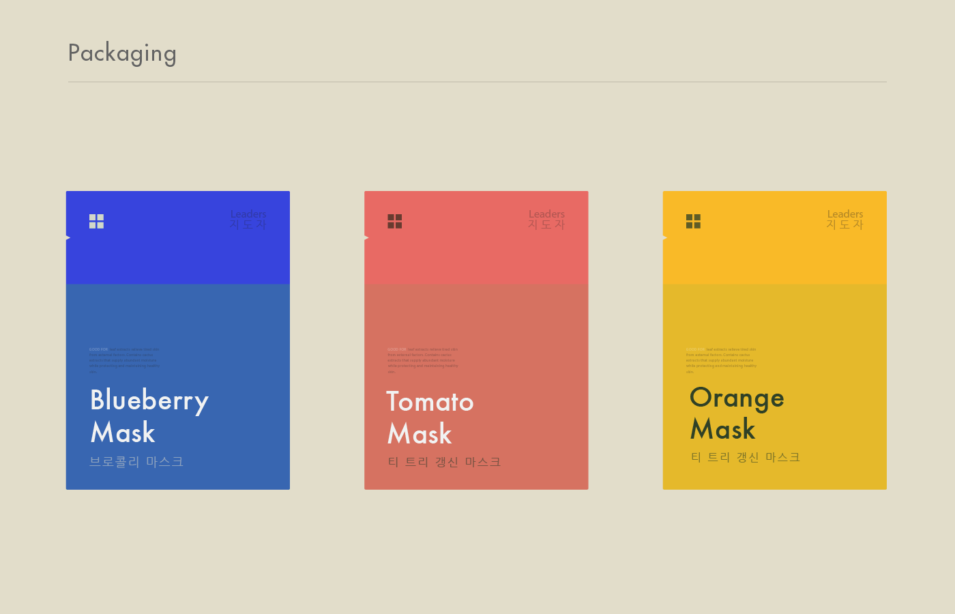Select the Blueberry Mask title text
955x614 pixels.
[x=149, y=416]
